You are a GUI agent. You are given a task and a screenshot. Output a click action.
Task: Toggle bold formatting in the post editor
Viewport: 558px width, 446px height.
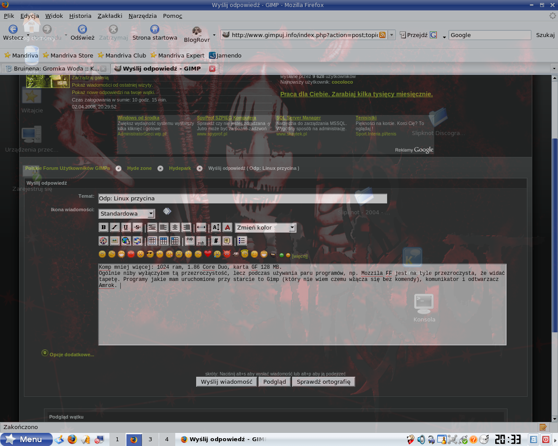tap(103, 227)
